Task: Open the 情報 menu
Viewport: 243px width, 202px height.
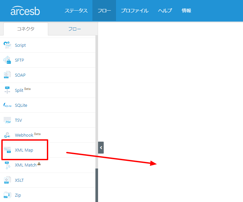Action: [x=186, y=11]
